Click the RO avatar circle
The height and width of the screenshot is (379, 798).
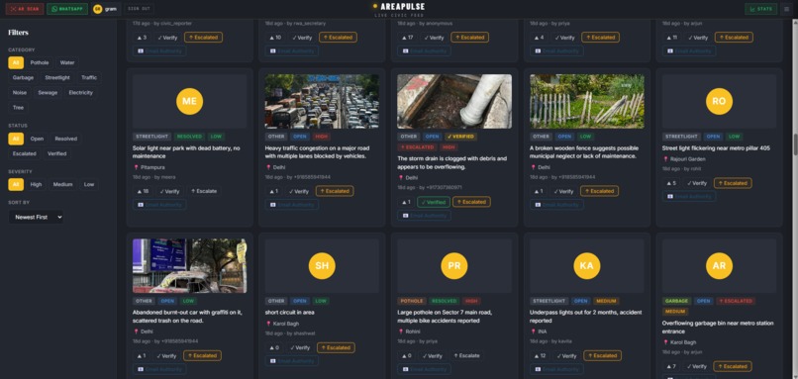(719, 101)
